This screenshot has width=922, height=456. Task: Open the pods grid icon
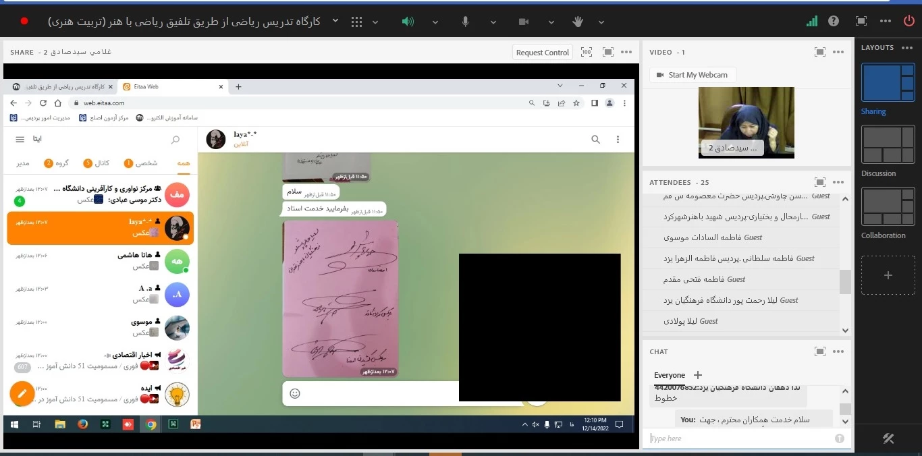(x=357, y=22)
